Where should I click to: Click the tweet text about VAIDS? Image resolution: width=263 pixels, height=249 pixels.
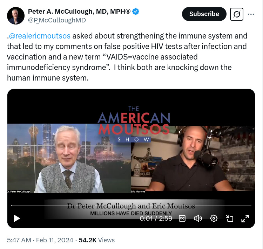click(128, 57)
